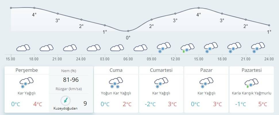279x115 pixels.
Task: Click the 4° graph point at 18.00
Action: click(34, 8)
